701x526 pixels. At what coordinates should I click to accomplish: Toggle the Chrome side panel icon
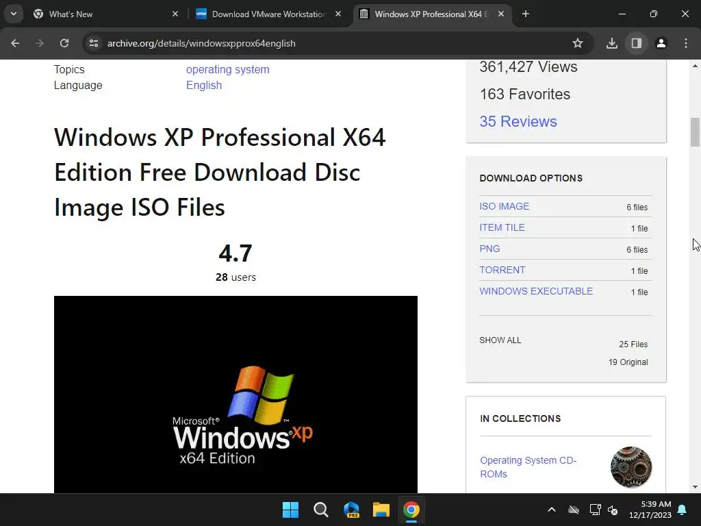coord(636,43)
